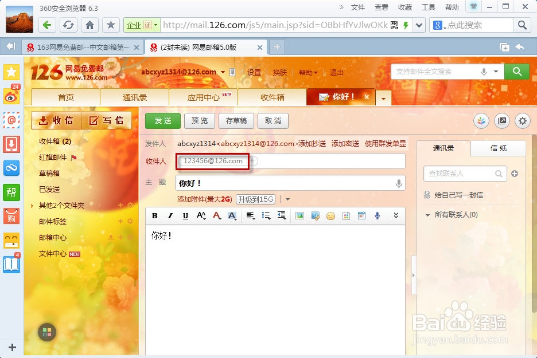Insert a calendar event via toolbar icon
The height and width of the screenshot is (358, 537).
[361, 216]
